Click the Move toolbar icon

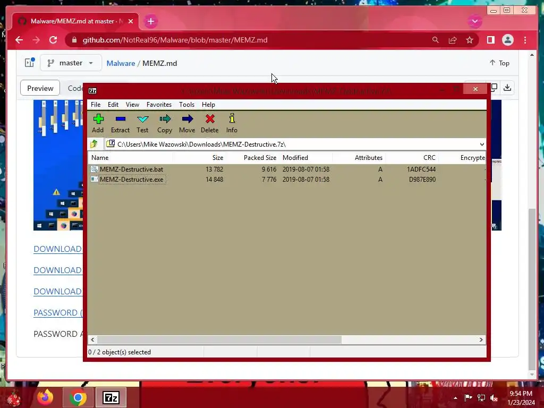pyautogui.click(x=187, y=123)
